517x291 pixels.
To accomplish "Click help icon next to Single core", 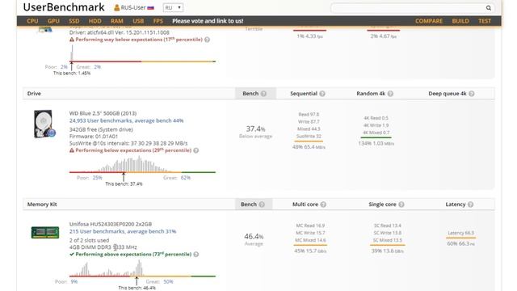I will (401, 205).
